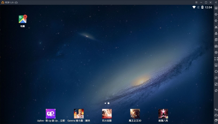Click the no-SIM signal icon

click(x=198, y=7)
